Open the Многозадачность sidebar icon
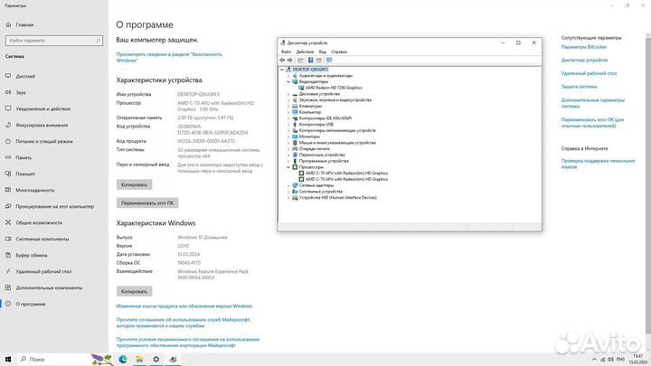 point(8,190)
